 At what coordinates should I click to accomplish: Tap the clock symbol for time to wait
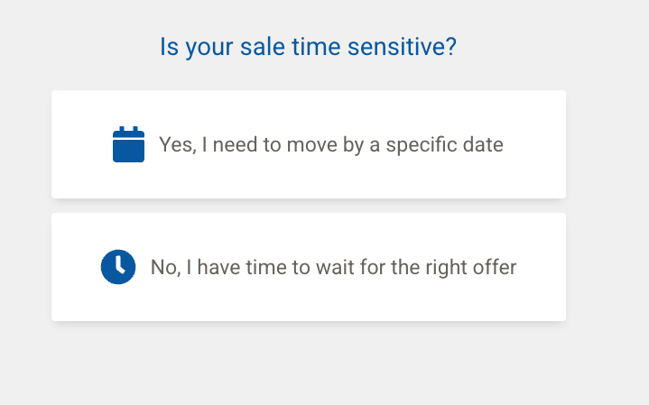117,267
